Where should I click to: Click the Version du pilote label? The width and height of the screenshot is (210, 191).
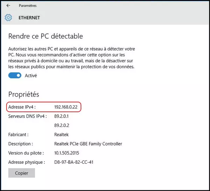click(26, 153)
